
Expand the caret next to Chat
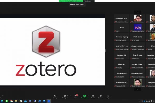pyautogui.click(x=79, y=96)
